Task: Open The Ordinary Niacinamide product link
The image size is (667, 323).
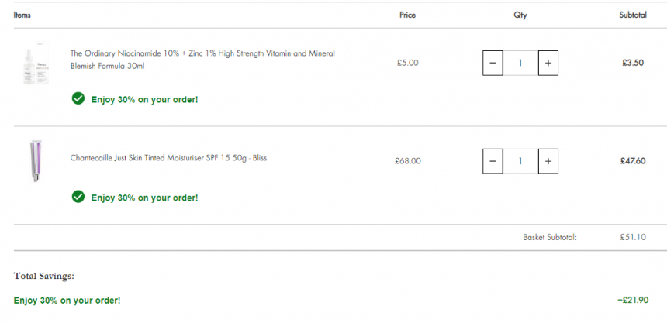Action: pos(202,60)
